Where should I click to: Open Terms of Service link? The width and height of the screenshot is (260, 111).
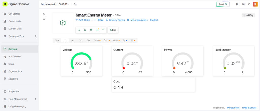coord(249,108)
